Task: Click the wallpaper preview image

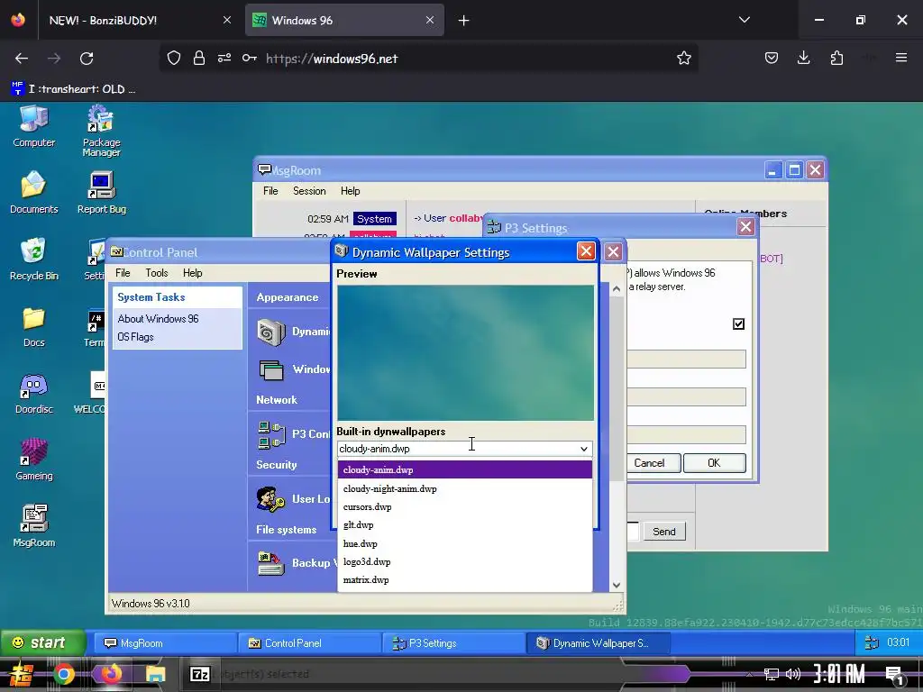Action: coord(465,352)
